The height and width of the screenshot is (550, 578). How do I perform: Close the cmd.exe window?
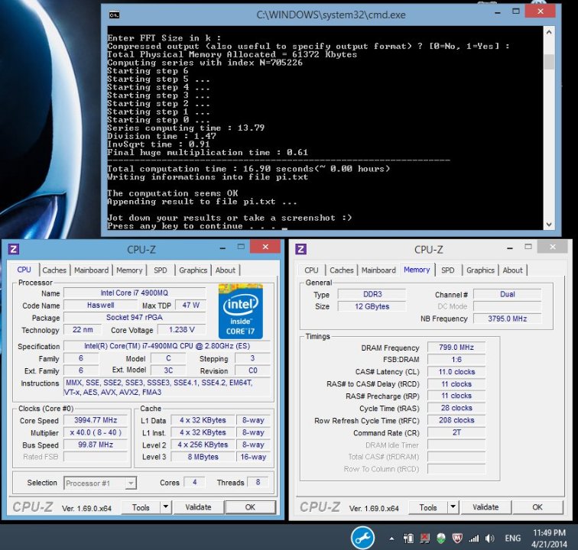[541, 11]
